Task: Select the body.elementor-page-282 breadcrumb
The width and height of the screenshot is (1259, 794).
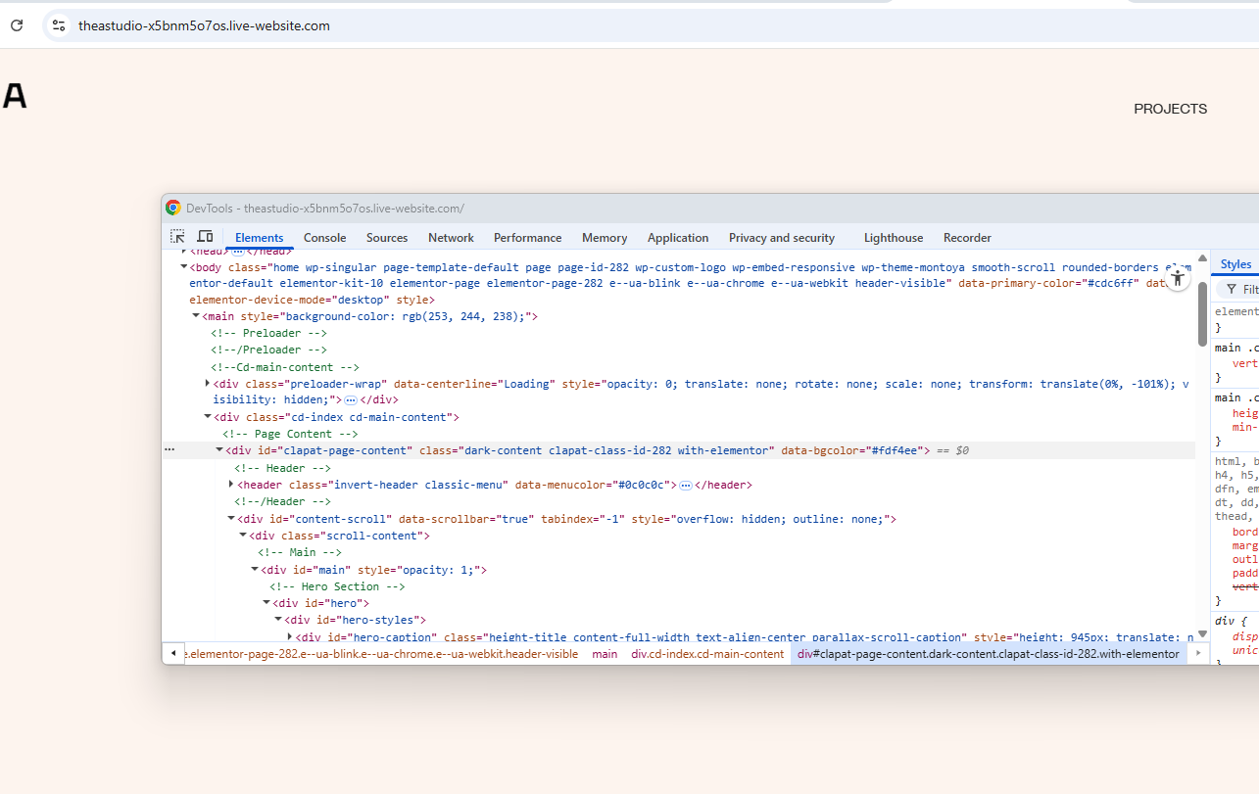Action: click(x=383, y=654)
